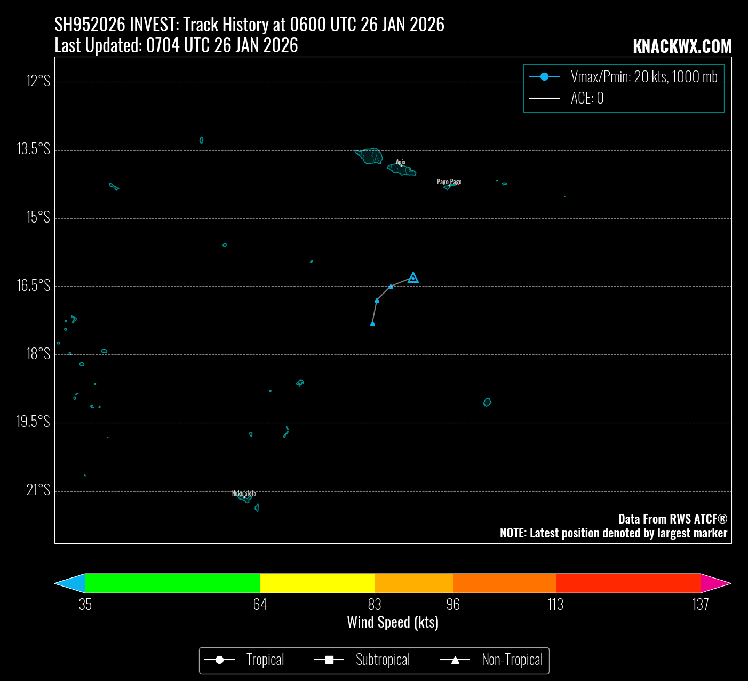Image resolution: width=748 pixels, height=681 pixels.
Task: Pick the red colorbar segment
Action: point(627,583)
